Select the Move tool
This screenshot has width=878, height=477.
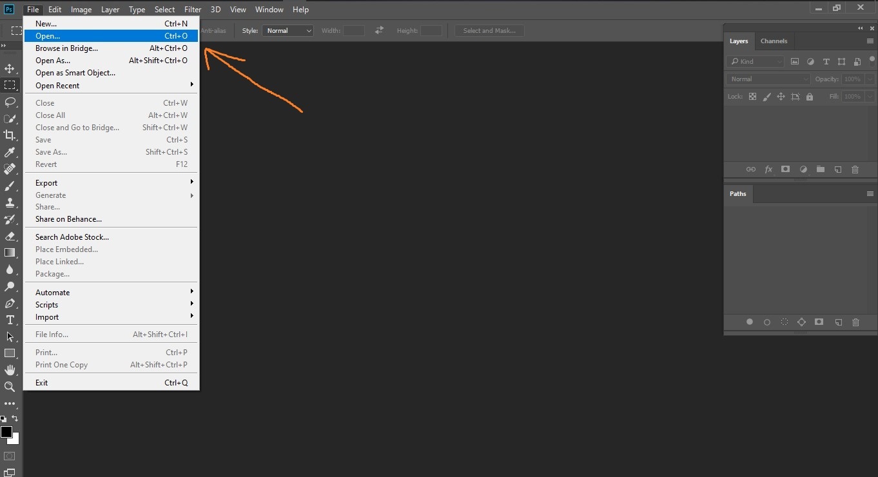10,68
